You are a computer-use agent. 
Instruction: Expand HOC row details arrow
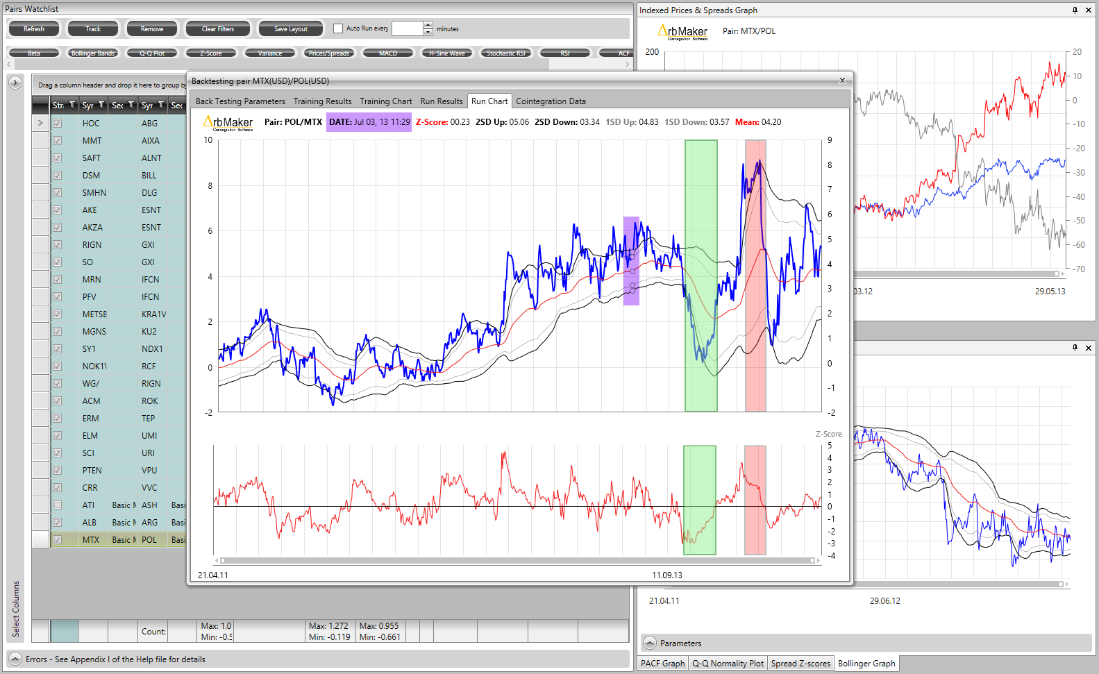[x=40, y=123]
